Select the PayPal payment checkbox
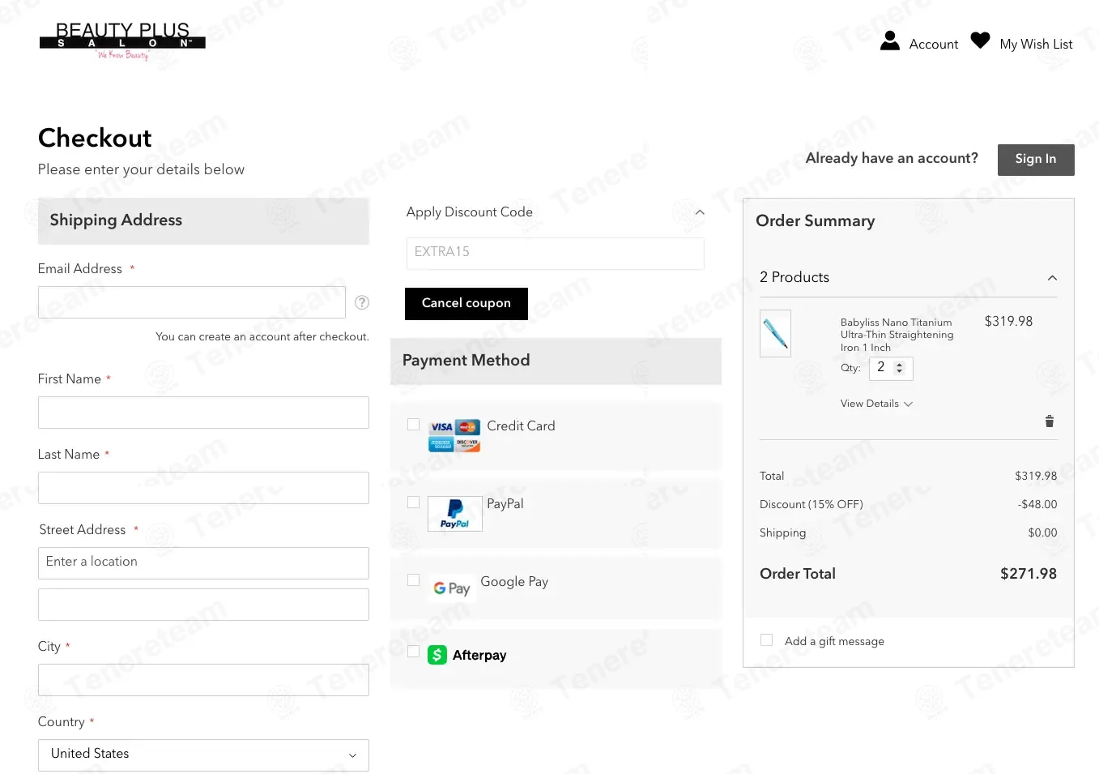Viewport: 1099px width, 774px height. pos(413,502)
